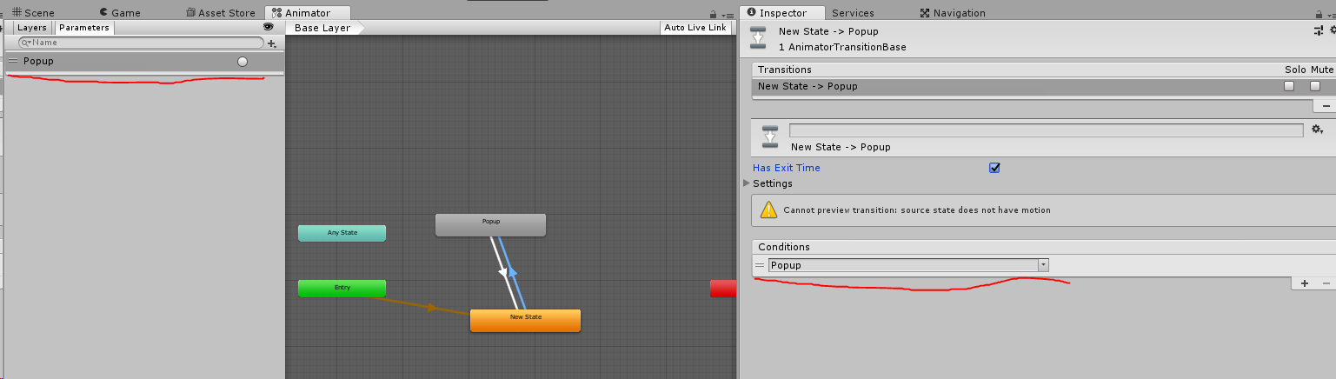Toggle the Popup trigger parameter radio
This screenshot has width=1336, height=379.
pyautogui.click(x=243, y=62)
